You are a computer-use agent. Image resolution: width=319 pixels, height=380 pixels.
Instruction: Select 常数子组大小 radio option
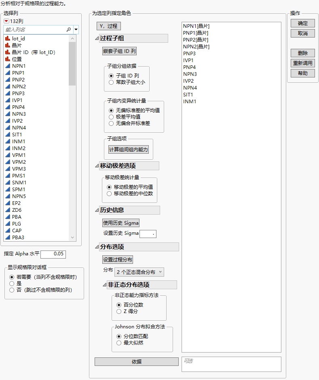pos(111,82)
